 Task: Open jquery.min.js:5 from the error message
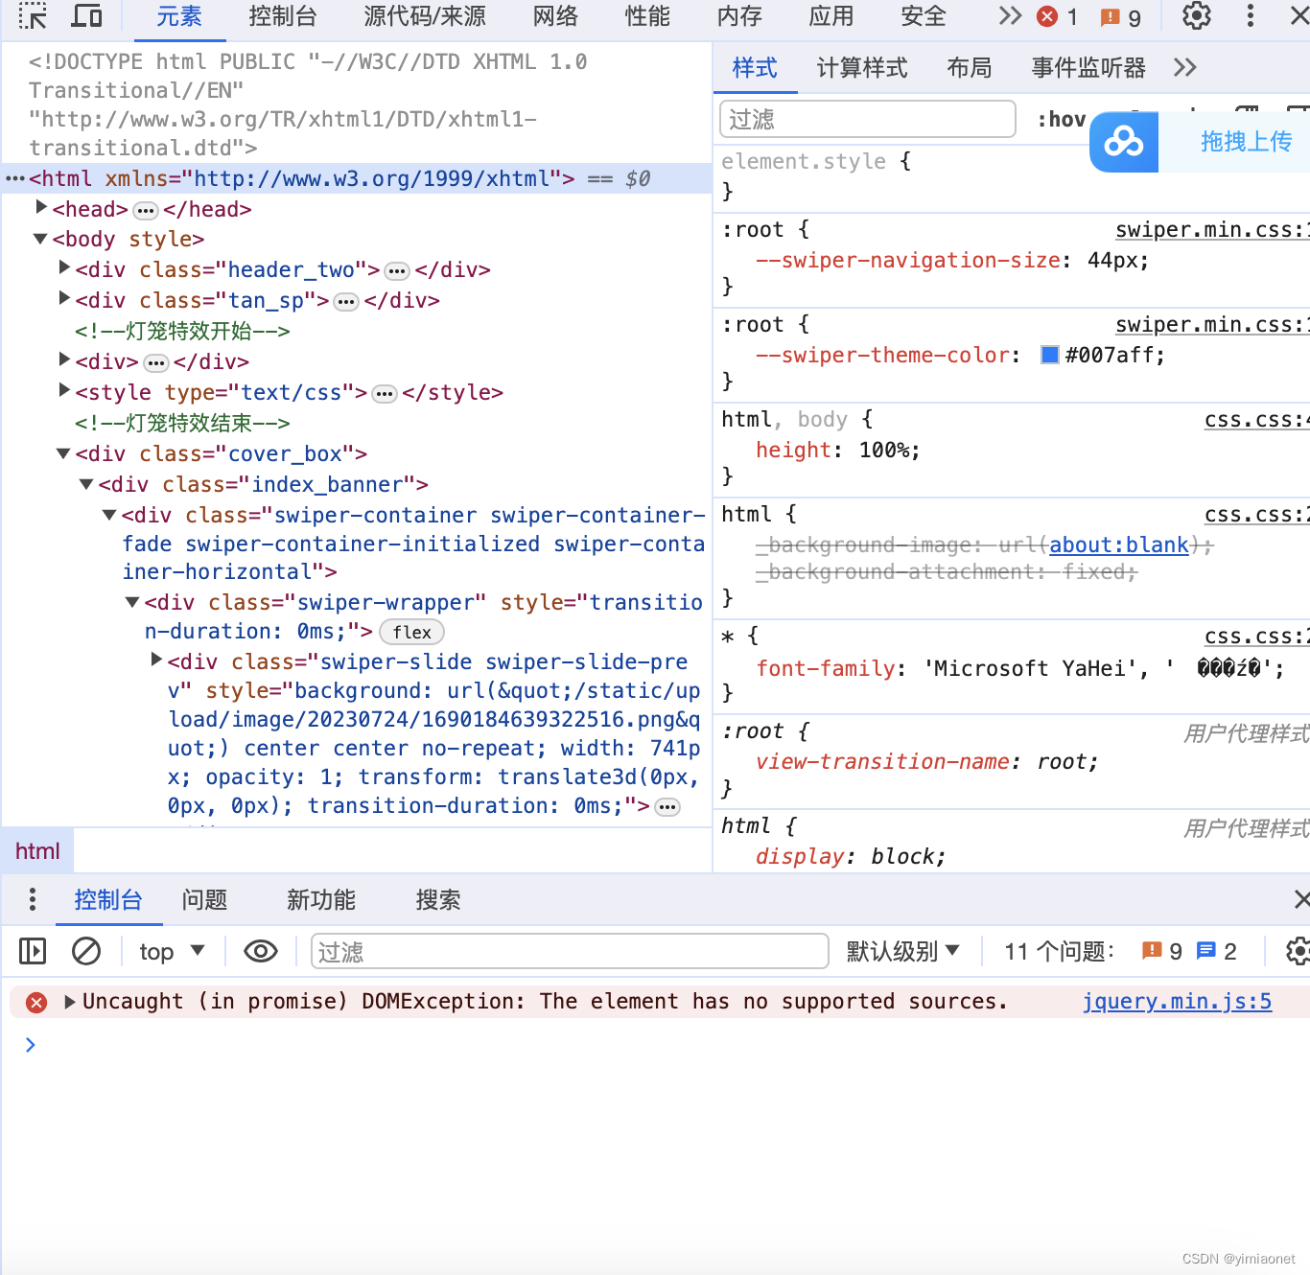click(x=1177, y=1001)
